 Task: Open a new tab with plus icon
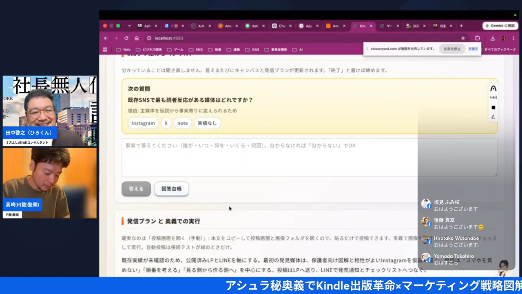pos(461,26)
